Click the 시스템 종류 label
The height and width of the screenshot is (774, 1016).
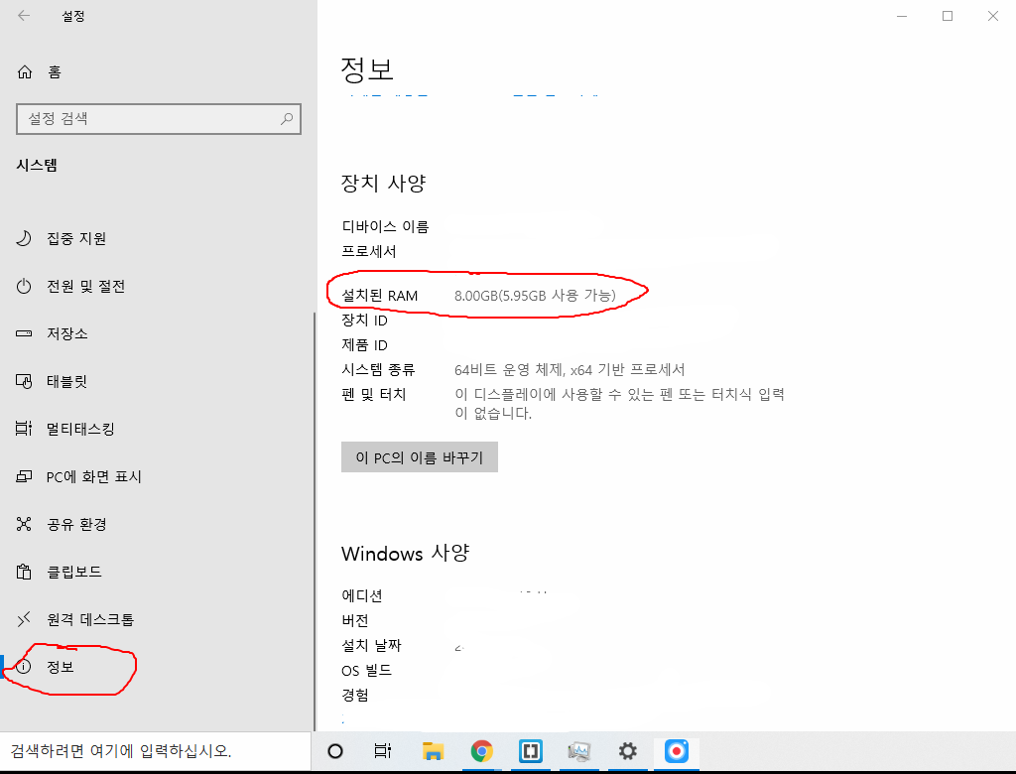[x=378, y=369]
